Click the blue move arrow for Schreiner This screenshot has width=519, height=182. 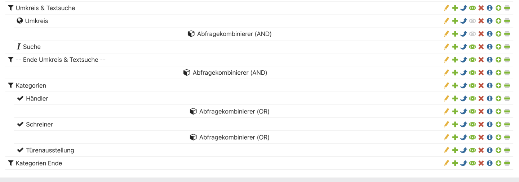[463, 124]
